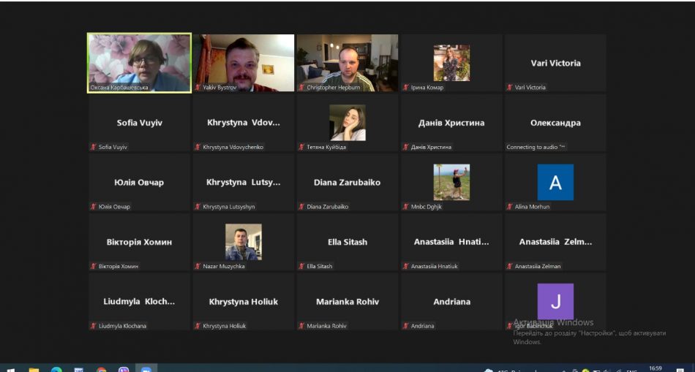695x372 pixels.
Task: Open File Explorer from the taskbar
Action: [34, 371]
